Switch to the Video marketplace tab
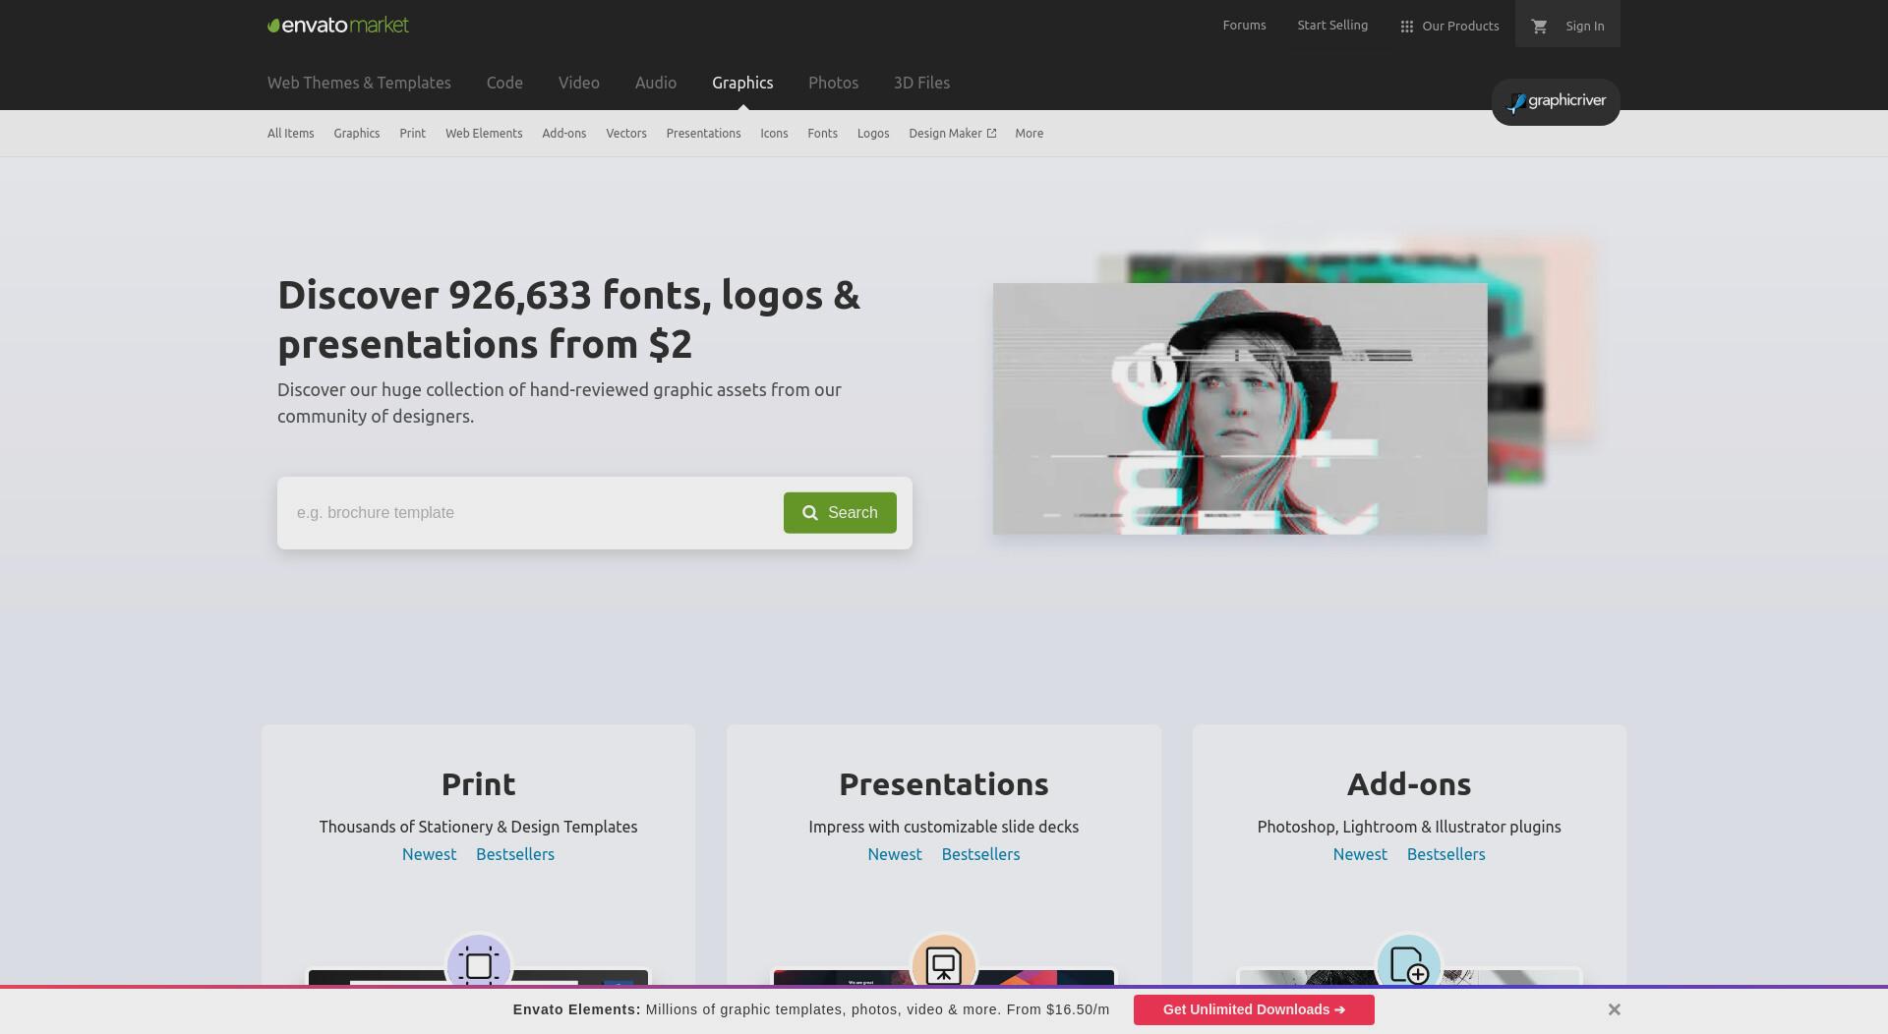This screenshot has height=1034, width=1888. tap(578, 83)
